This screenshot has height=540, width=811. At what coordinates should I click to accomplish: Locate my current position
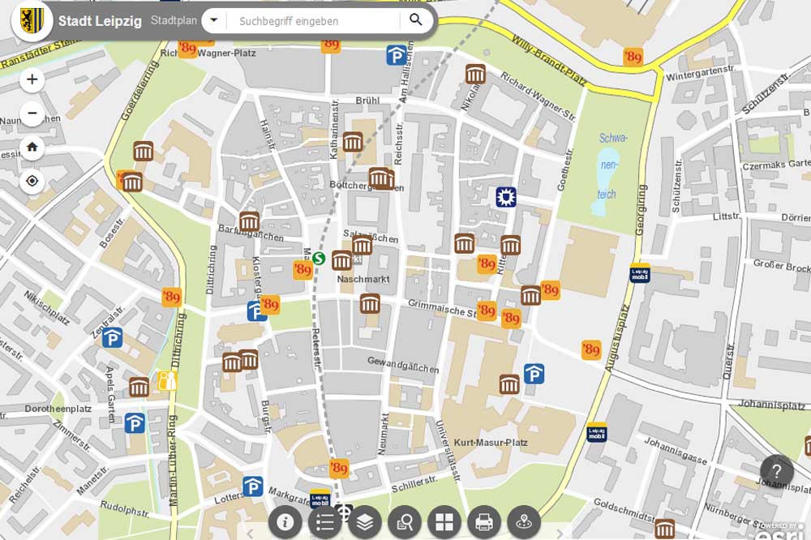tap(32, 181)
